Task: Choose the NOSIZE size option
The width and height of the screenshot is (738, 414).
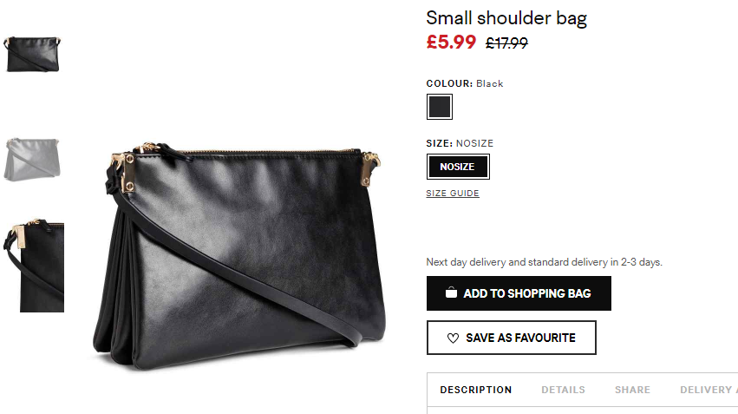Action: [458, 167]
